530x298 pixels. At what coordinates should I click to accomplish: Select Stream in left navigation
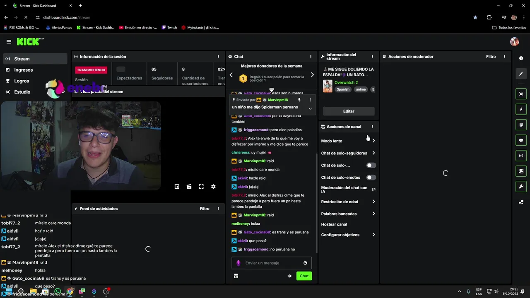(35, 59)
